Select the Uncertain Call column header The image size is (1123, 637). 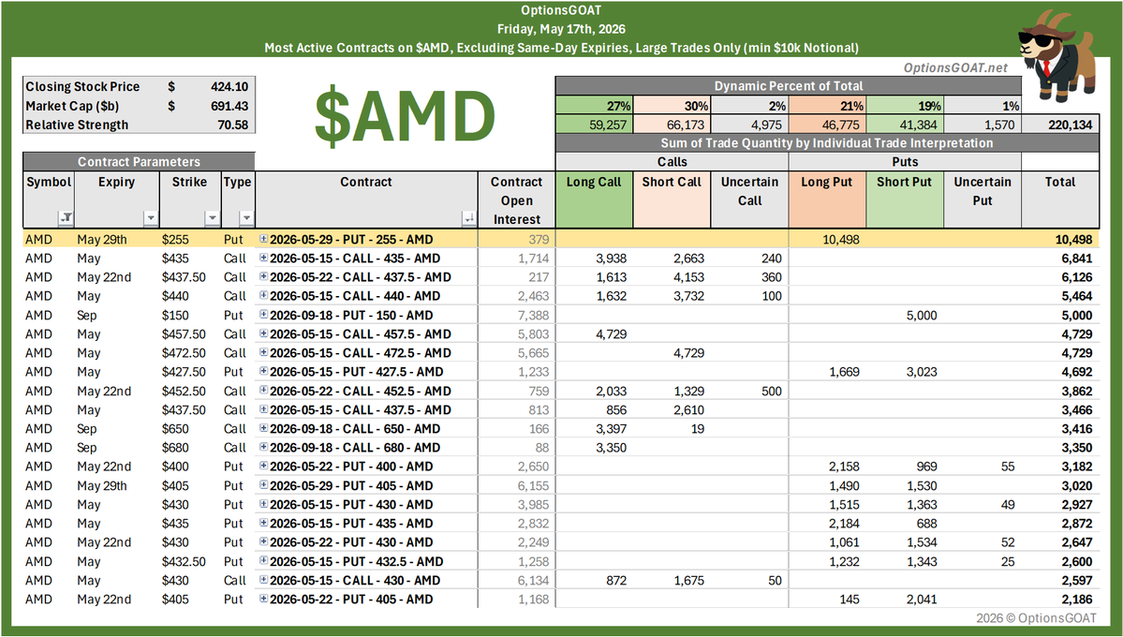click(x=750, y=200)
